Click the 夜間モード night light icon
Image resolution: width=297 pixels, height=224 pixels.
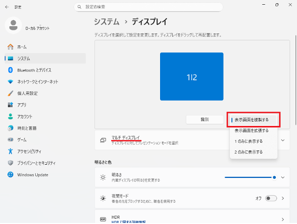pos(103,198)
